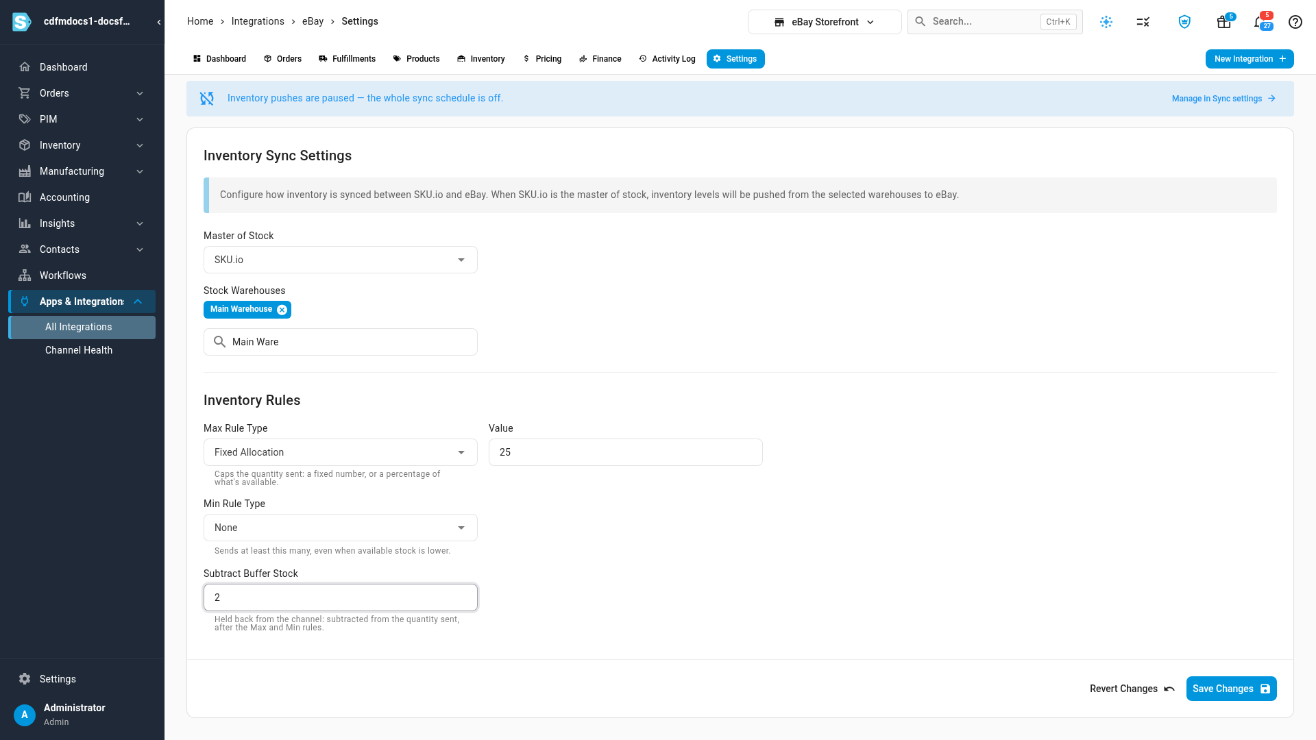Click the shield icon in the header
Image resolution: width=1316 pixels, height=740 pixels.
pos(1184,22)
